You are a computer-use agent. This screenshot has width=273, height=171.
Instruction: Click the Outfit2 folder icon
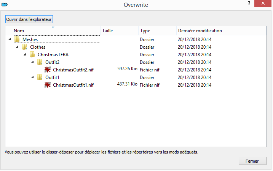(x=40, y=62)
